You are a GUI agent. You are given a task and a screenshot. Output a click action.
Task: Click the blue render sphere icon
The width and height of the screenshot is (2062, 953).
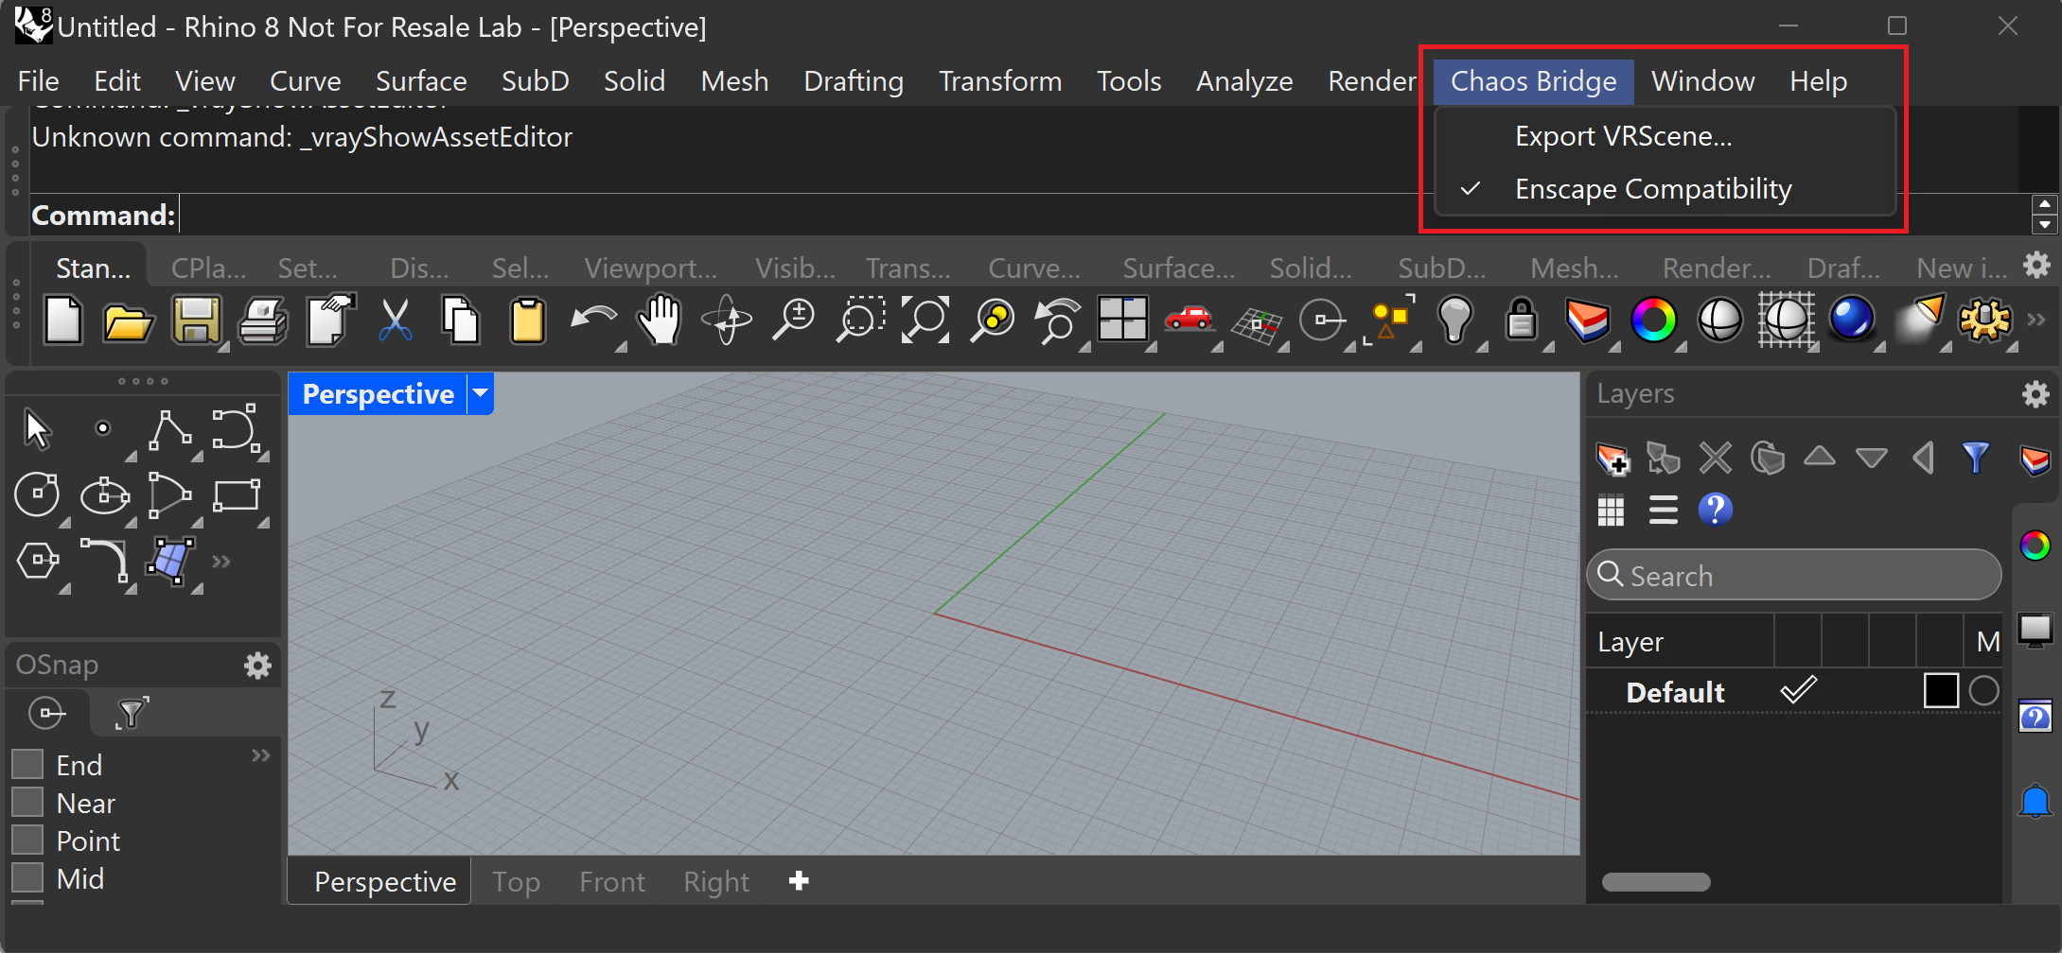[x=1852, y=320]
